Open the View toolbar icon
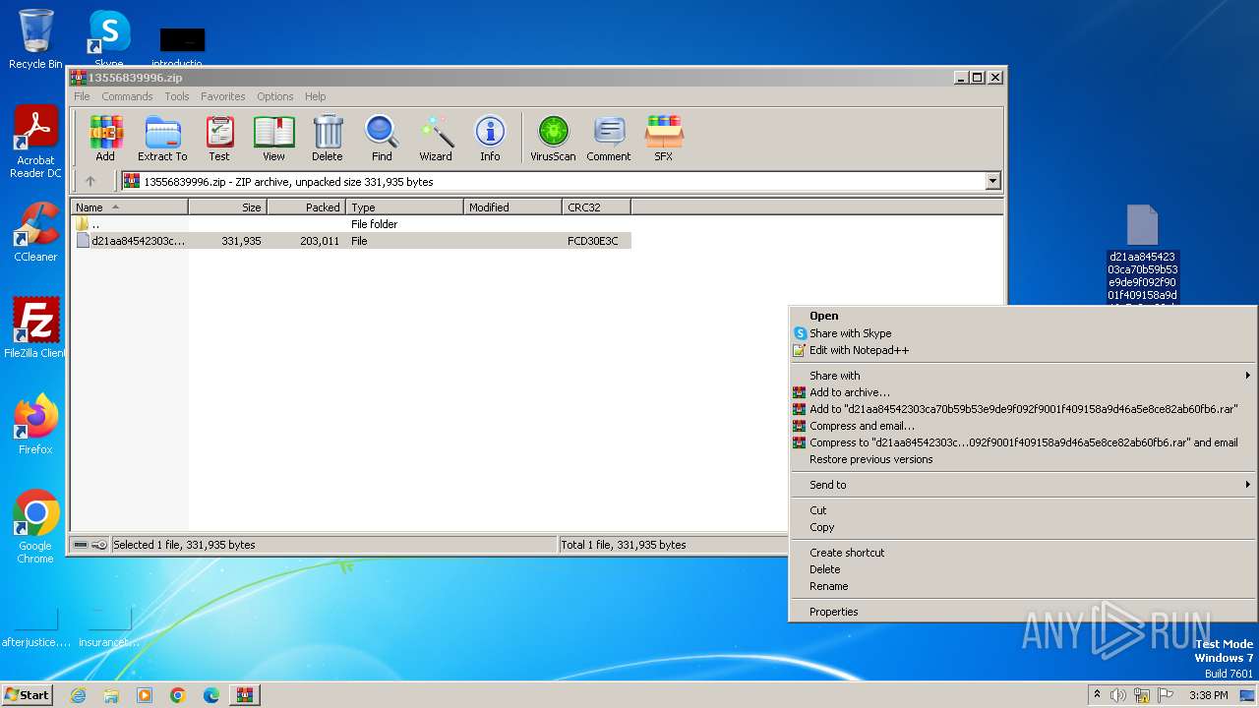Viewport: 1259px width, 708px height. (273, 138)
